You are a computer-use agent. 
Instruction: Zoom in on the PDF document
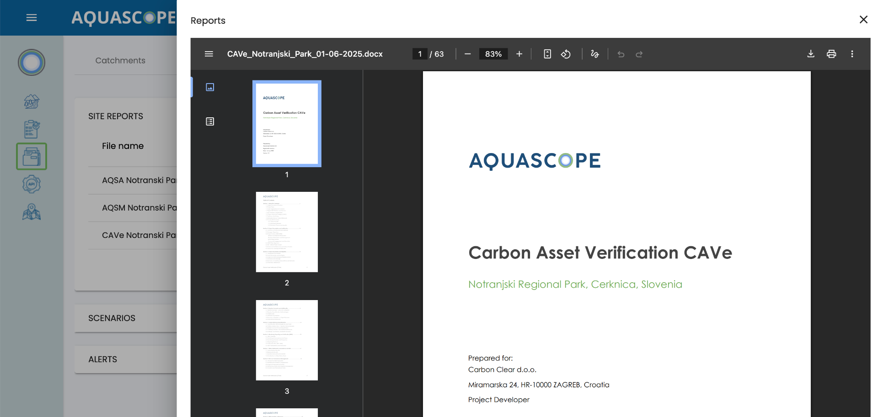pyautogui.click(x=519, y=54)
